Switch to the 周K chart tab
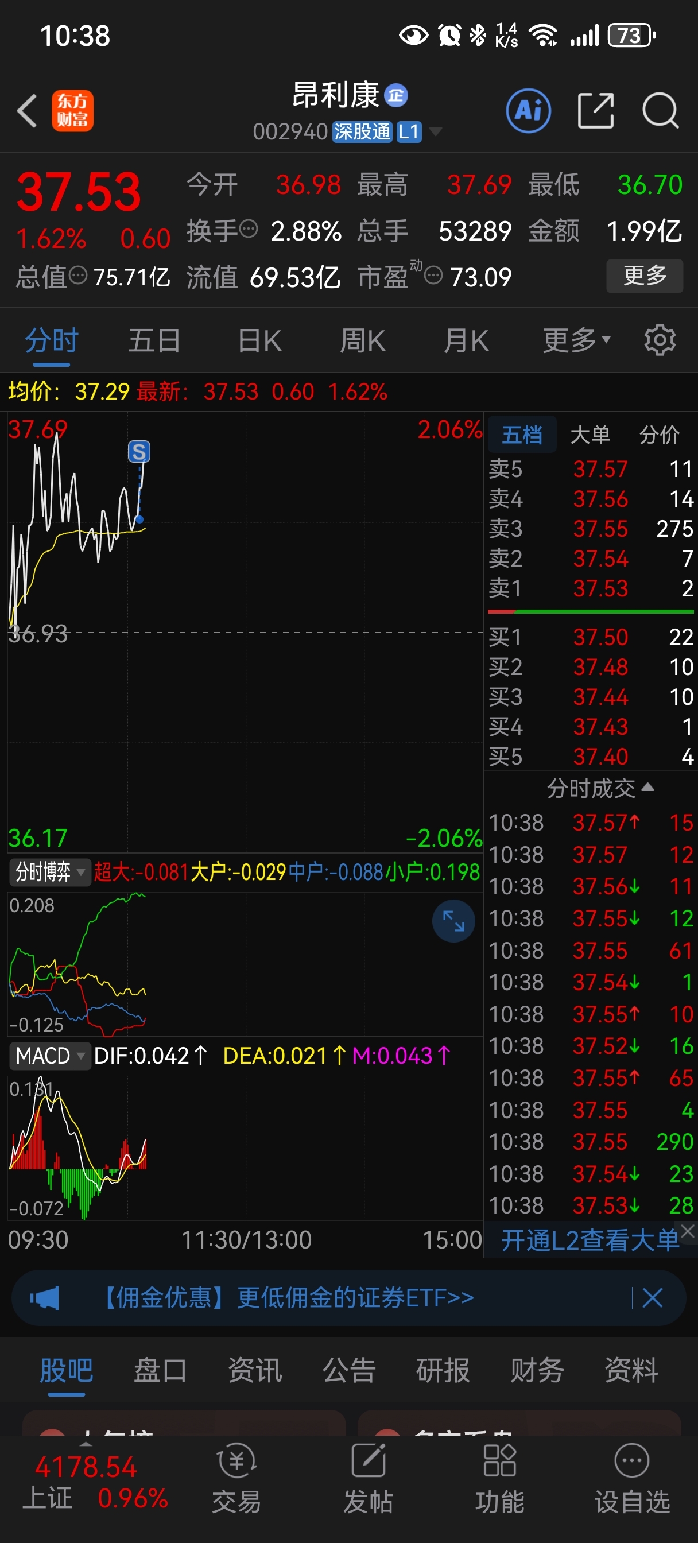Screen dimensions: 698x1543 [x=362, y=340]
